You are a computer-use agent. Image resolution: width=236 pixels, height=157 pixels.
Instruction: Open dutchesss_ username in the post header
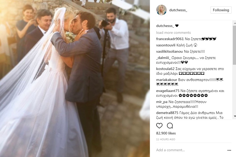[x=178, y=10]
